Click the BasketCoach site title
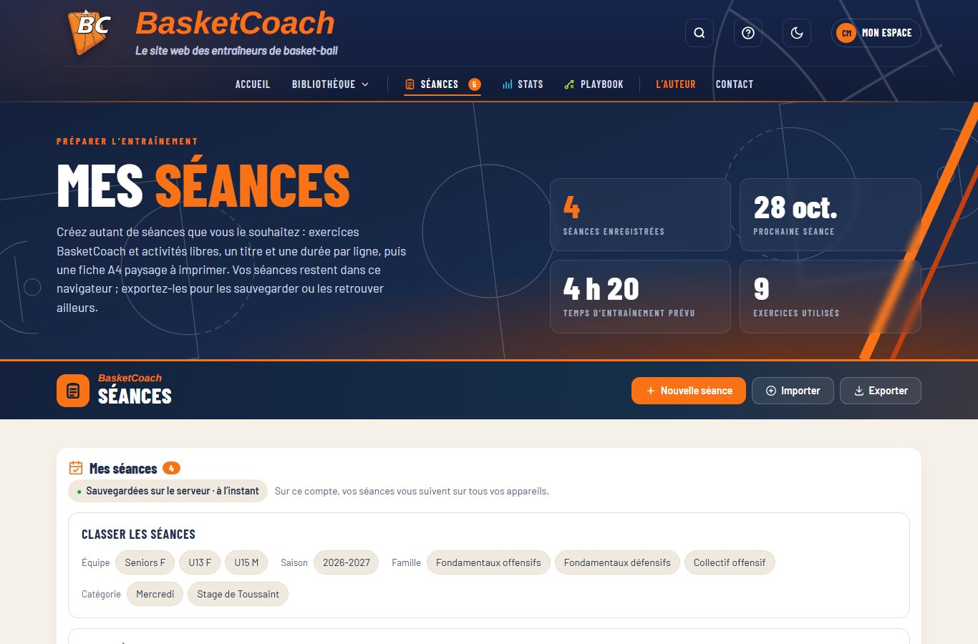The height and width of the screenshot is (644, 978). click(236, 23)
